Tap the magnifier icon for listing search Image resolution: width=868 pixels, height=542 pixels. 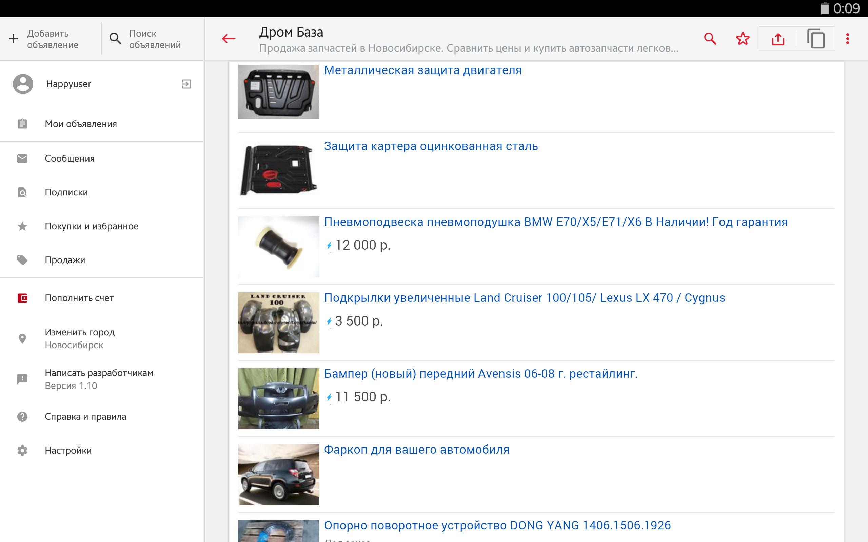(x=115, y=39)
